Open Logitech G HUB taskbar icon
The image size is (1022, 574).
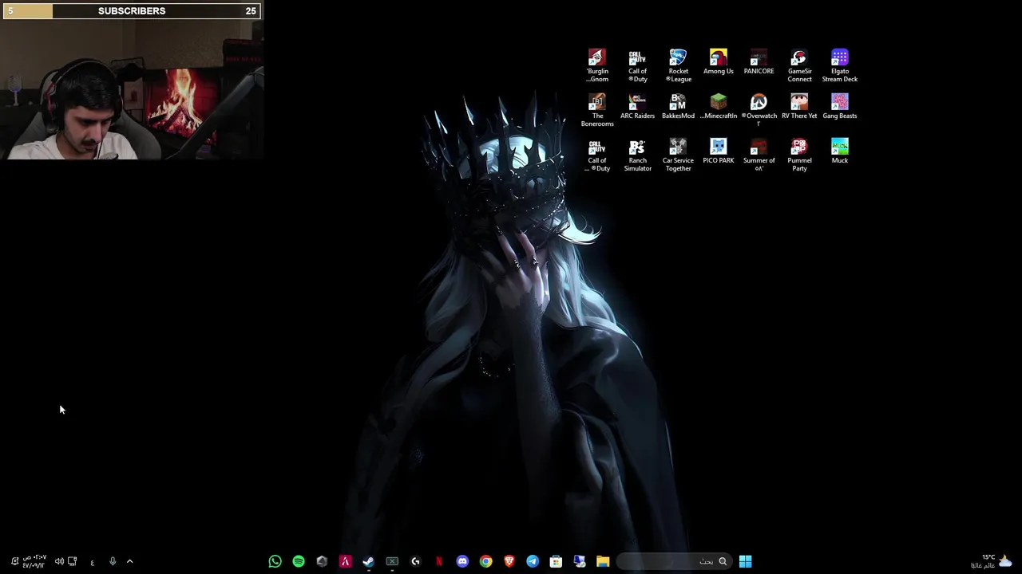coord(415,561)
